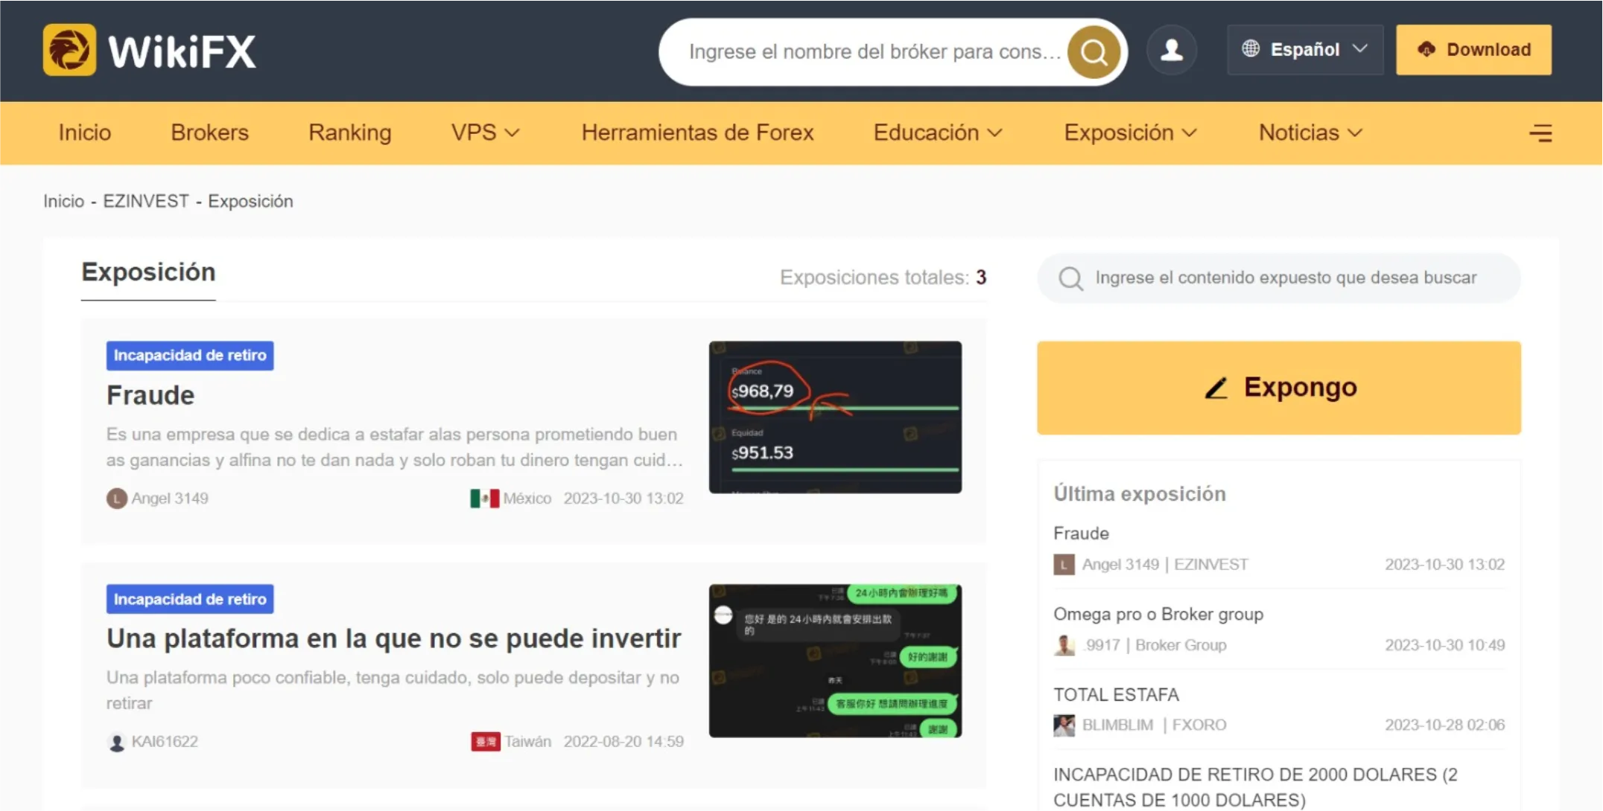Click the pencil icon on Expongo
The image size is (1603, 811).
click(x=1216, y=388)
